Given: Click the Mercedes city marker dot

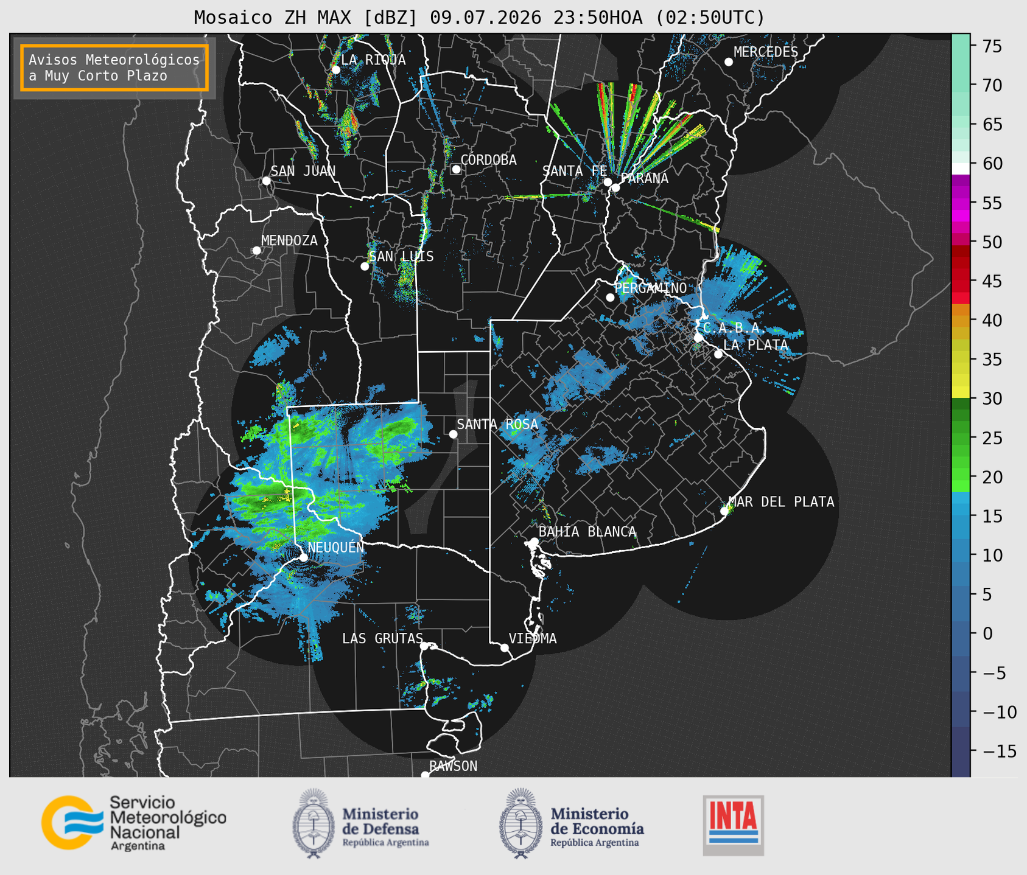Looking at the screenshot, I should click(x=729, y=62).
